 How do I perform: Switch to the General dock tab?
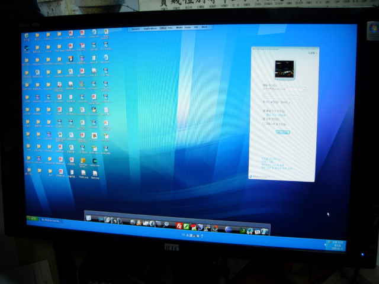(x=136, y=29)
